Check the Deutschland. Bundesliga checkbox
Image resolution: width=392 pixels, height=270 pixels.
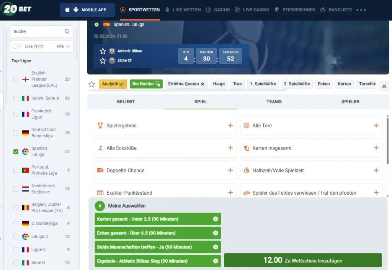[x=16, y=133]
